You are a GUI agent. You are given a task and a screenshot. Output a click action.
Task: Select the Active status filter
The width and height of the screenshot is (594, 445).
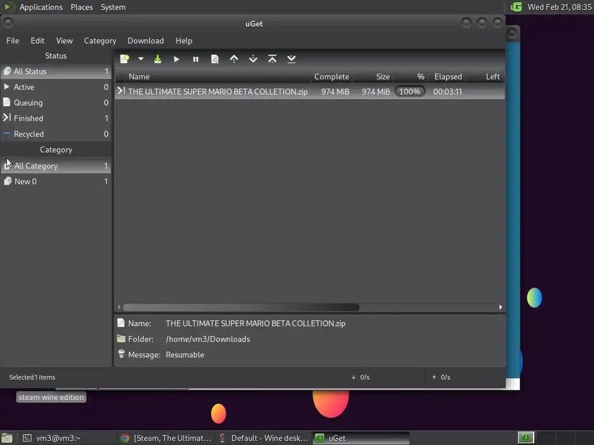[x=56, y=87]
